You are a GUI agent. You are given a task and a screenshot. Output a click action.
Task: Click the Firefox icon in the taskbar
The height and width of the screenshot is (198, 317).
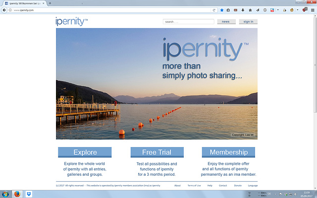[17, 194]
